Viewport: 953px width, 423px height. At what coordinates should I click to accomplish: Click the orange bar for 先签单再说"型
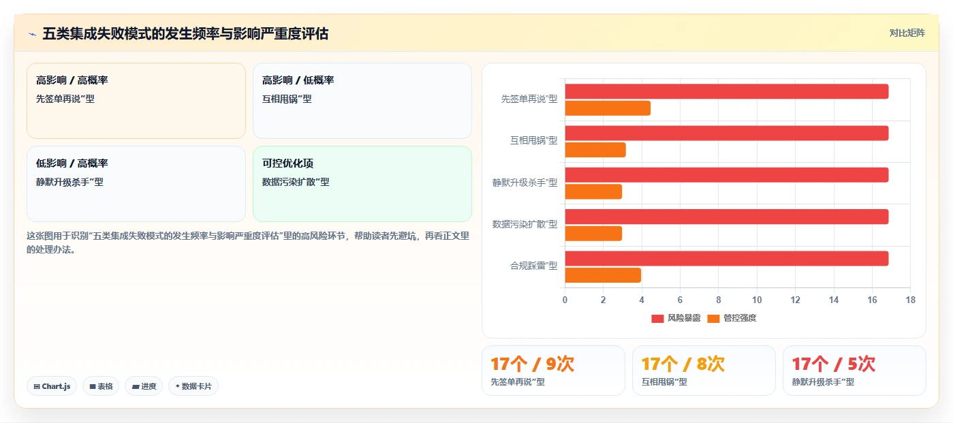(x=608, y=108)
